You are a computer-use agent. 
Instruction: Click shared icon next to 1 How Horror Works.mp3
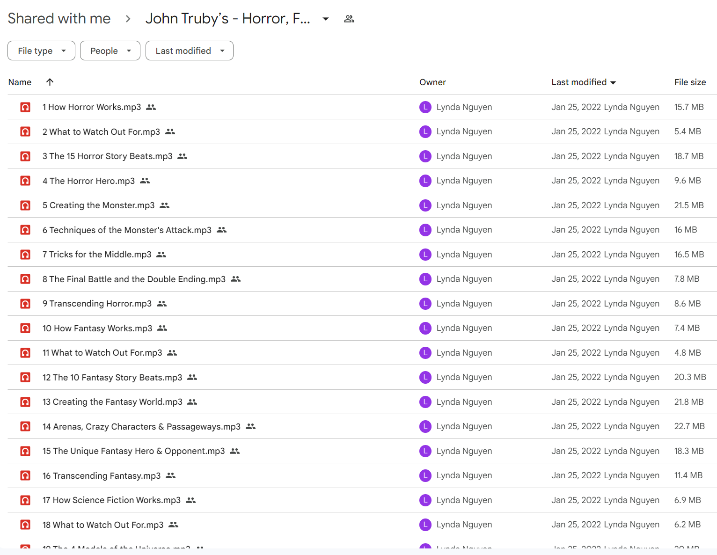click(x=151, y=107)
